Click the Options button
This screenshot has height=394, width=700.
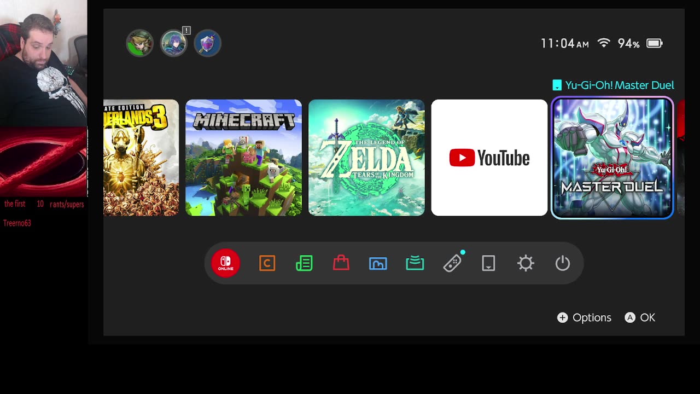coord(584,317)
